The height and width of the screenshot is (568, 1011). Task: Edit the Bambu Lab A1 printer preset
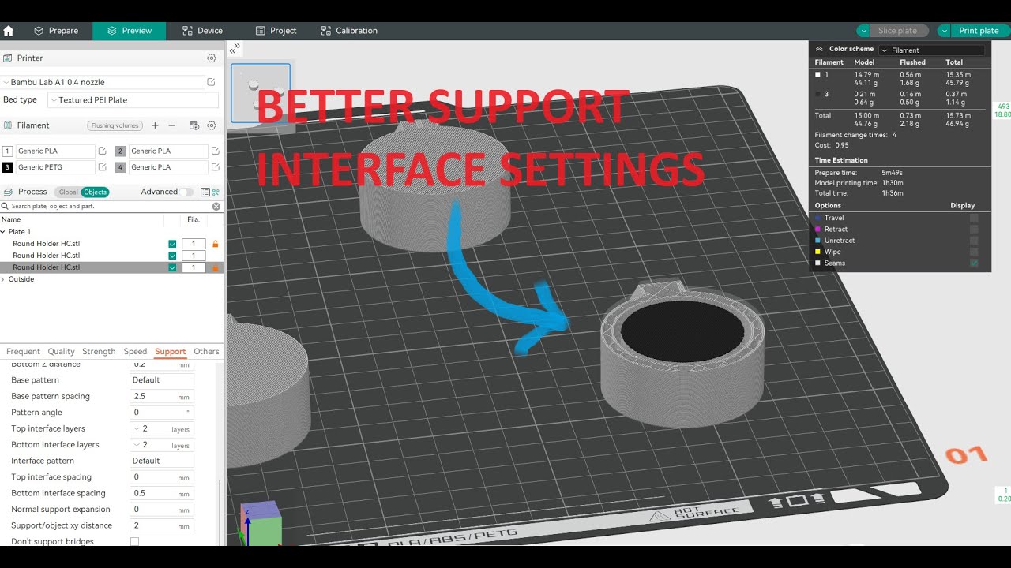[x=211, y=82]
